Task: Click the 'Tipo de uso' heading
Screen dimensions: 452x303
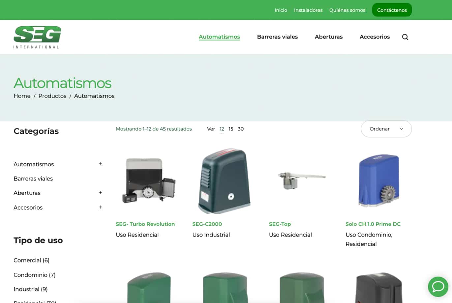Action: click(38, 240)
